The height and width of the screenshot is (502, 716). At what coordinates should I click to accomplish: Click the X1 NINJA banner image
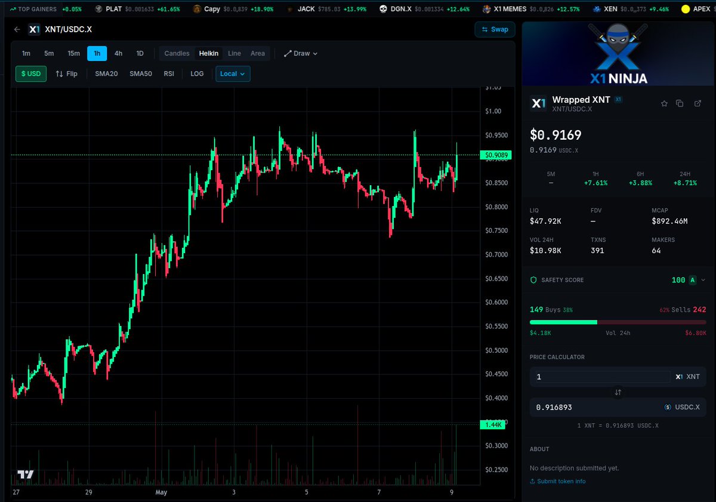click(x=618, y=54)
